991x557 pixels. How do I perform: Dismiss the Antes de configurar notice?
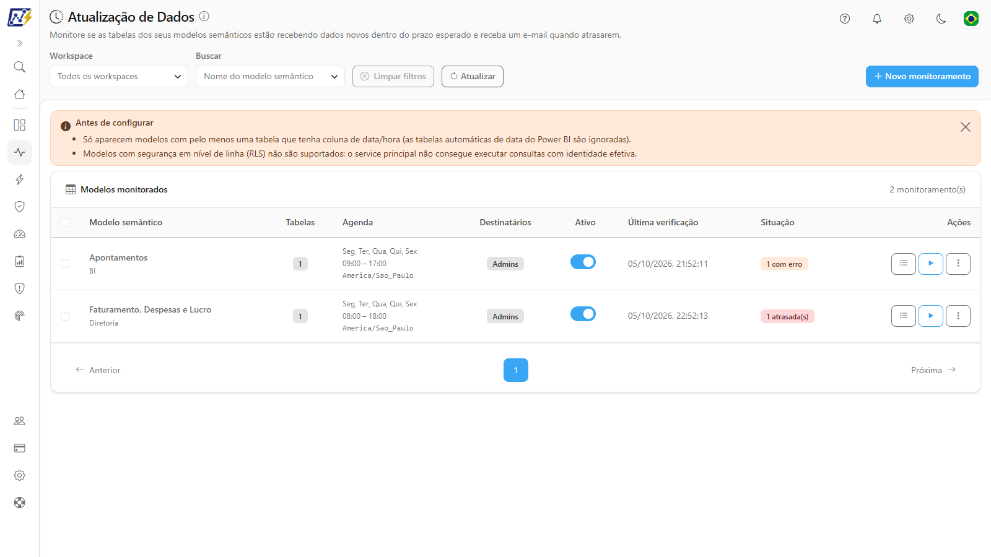coord(966,127)
